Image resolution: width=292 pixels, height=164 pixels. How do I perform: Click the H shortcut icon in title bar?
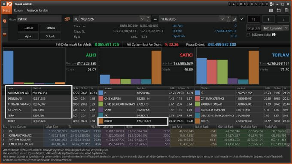(252, 4)
